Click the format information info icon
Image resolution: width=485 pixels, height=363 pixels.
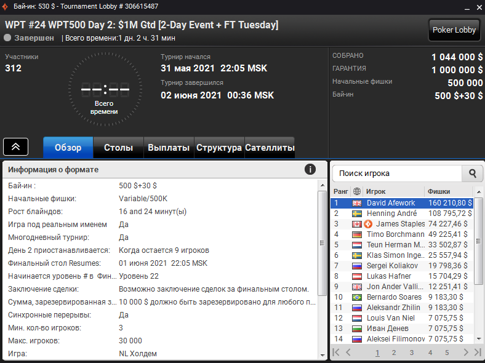pyautogui.click(x=310, y=169)
